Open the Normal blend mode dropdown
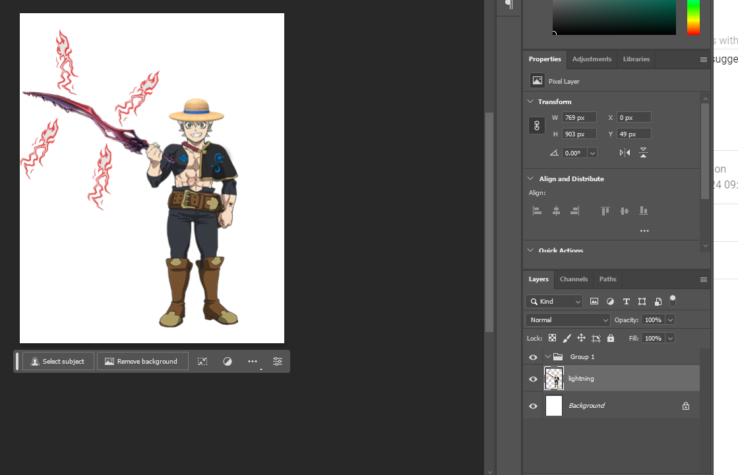Viewport: 738px width, 475px height. [x=568, y=320]
